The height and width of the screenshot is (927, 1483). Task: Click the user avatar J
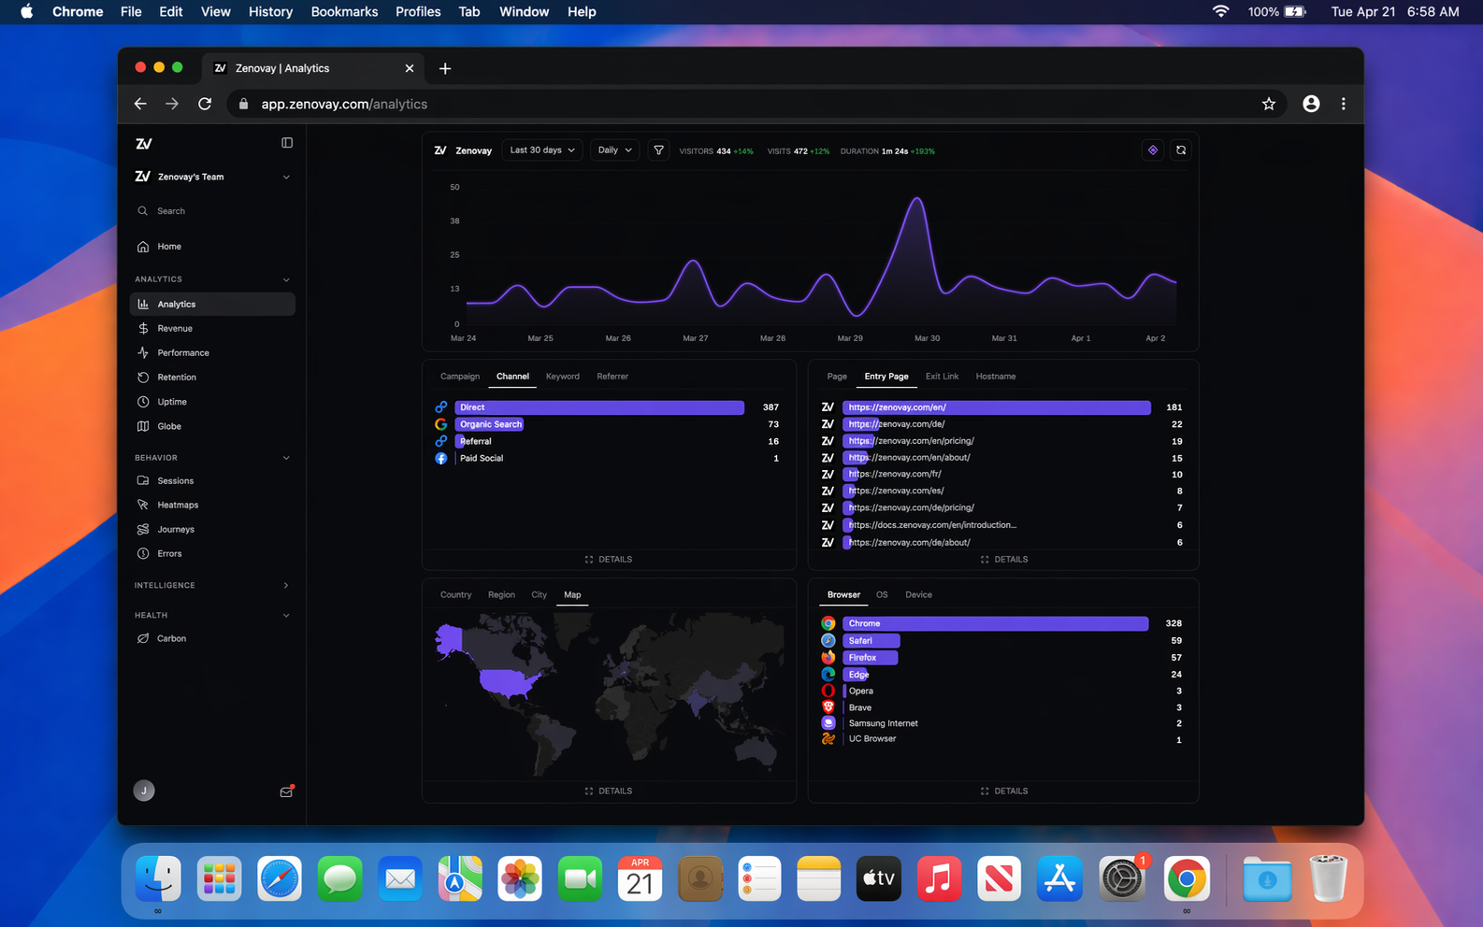pos(144,791)
